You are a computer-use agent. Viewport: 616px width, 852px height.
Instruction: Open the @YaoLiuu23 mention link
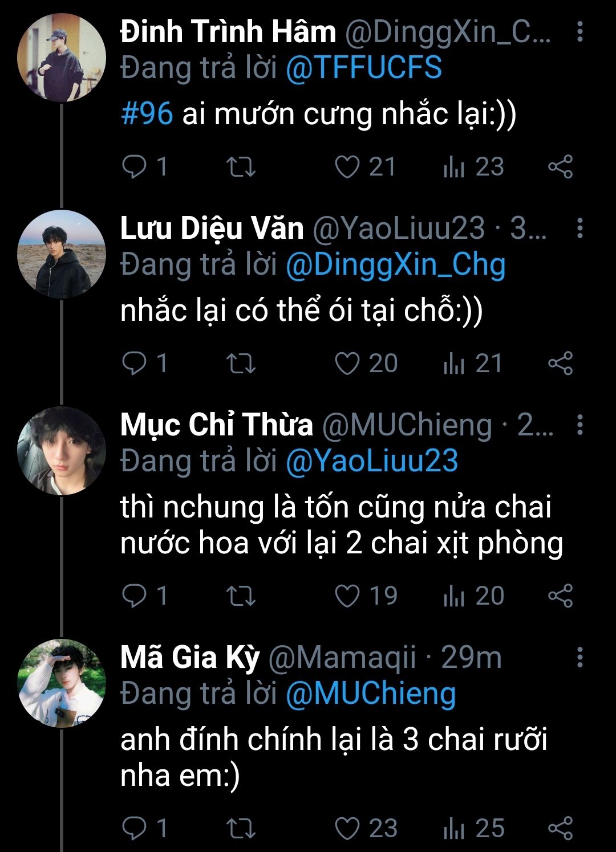[371, 461]
